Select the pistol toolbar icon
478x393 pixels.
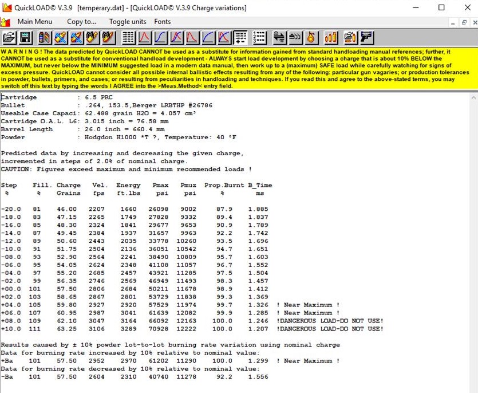pyautogui.click(x=366, y=38)
